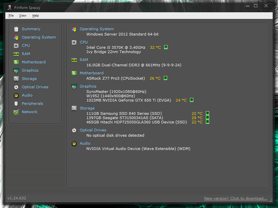Click the Graphics monitor icon in summary panel
The image size is (278, 208).
pos(74,86)
